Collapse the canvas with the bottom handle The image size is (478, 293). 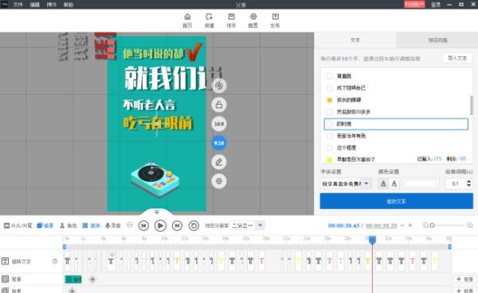coord(157,212)
